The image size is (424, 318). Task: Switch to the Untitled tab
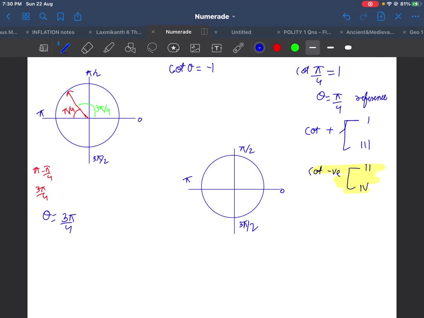241,32
